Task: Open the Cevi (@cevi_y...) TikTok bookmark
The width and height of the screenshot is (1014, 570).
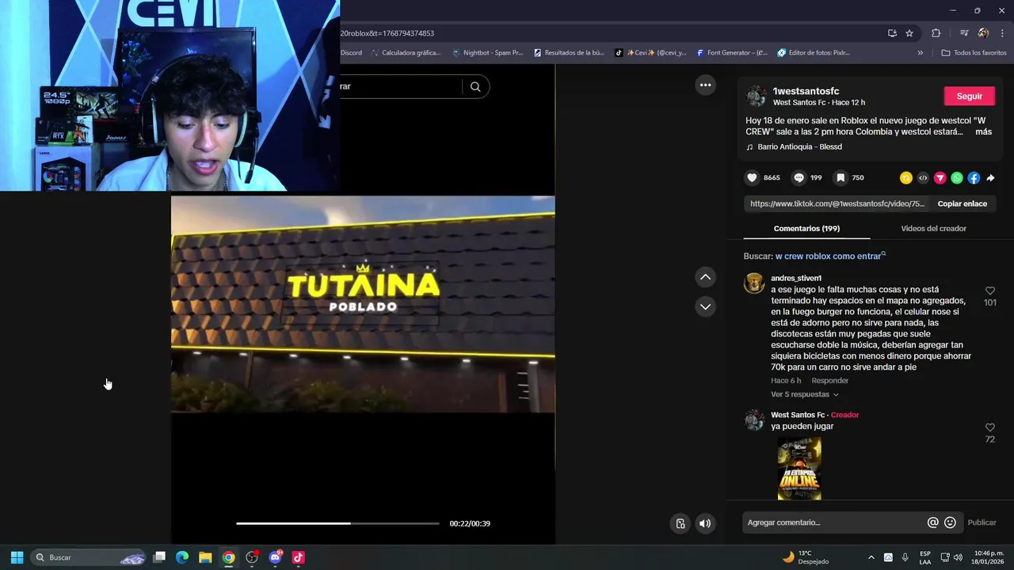Action: [x=650, y=53]
